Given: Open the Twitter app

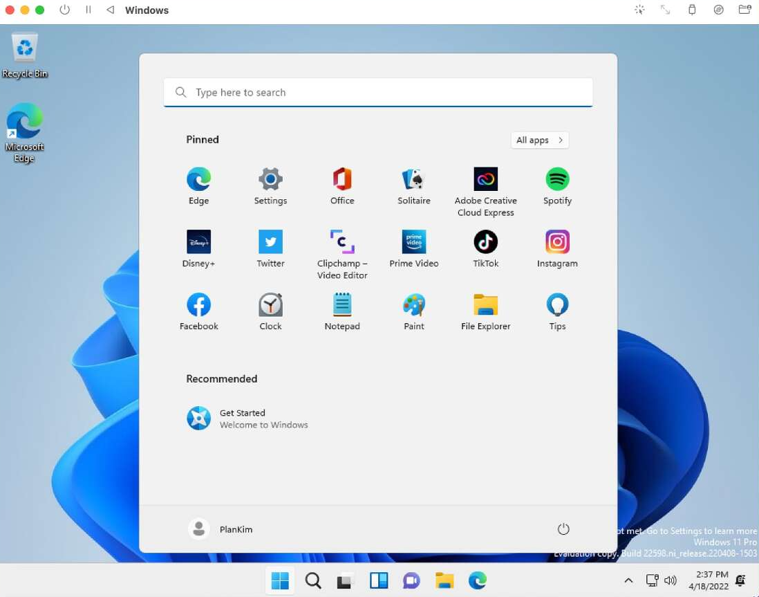Looking at the screenshot, I should pyautogui.click(x=270, y=249).
